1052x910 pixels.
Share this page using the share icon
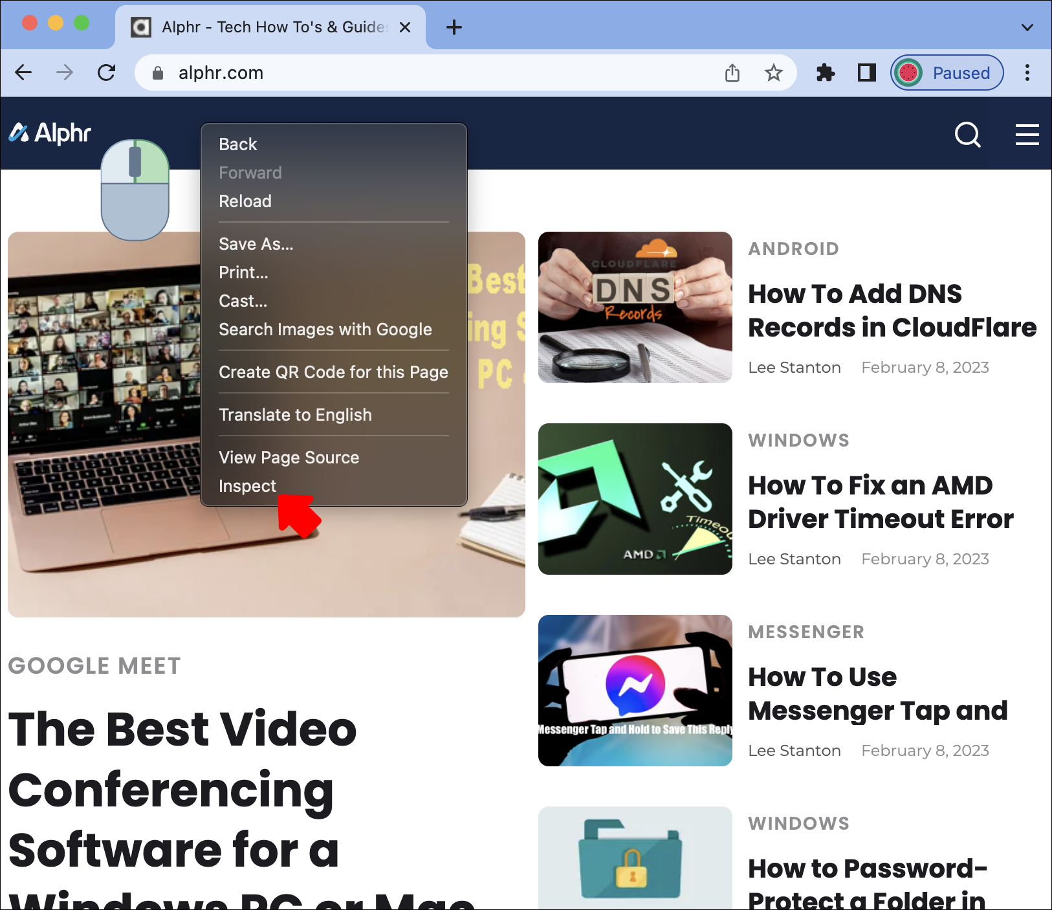[x=732, y=72]
